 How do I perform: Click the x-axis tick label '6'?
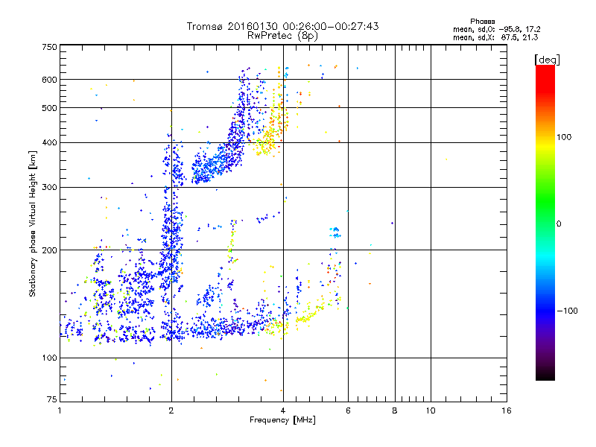(x=348, y=410)
